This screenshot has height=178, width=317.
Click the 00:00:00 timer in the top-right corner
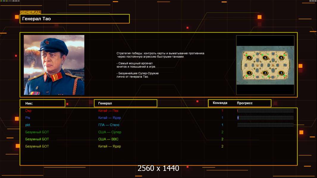[313, 1]
